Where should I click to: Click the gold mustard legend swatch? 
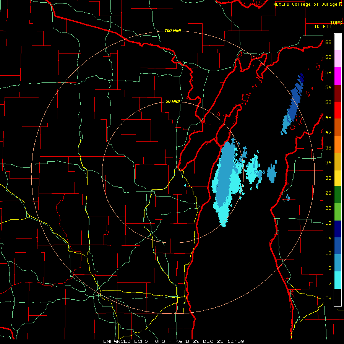338,162
